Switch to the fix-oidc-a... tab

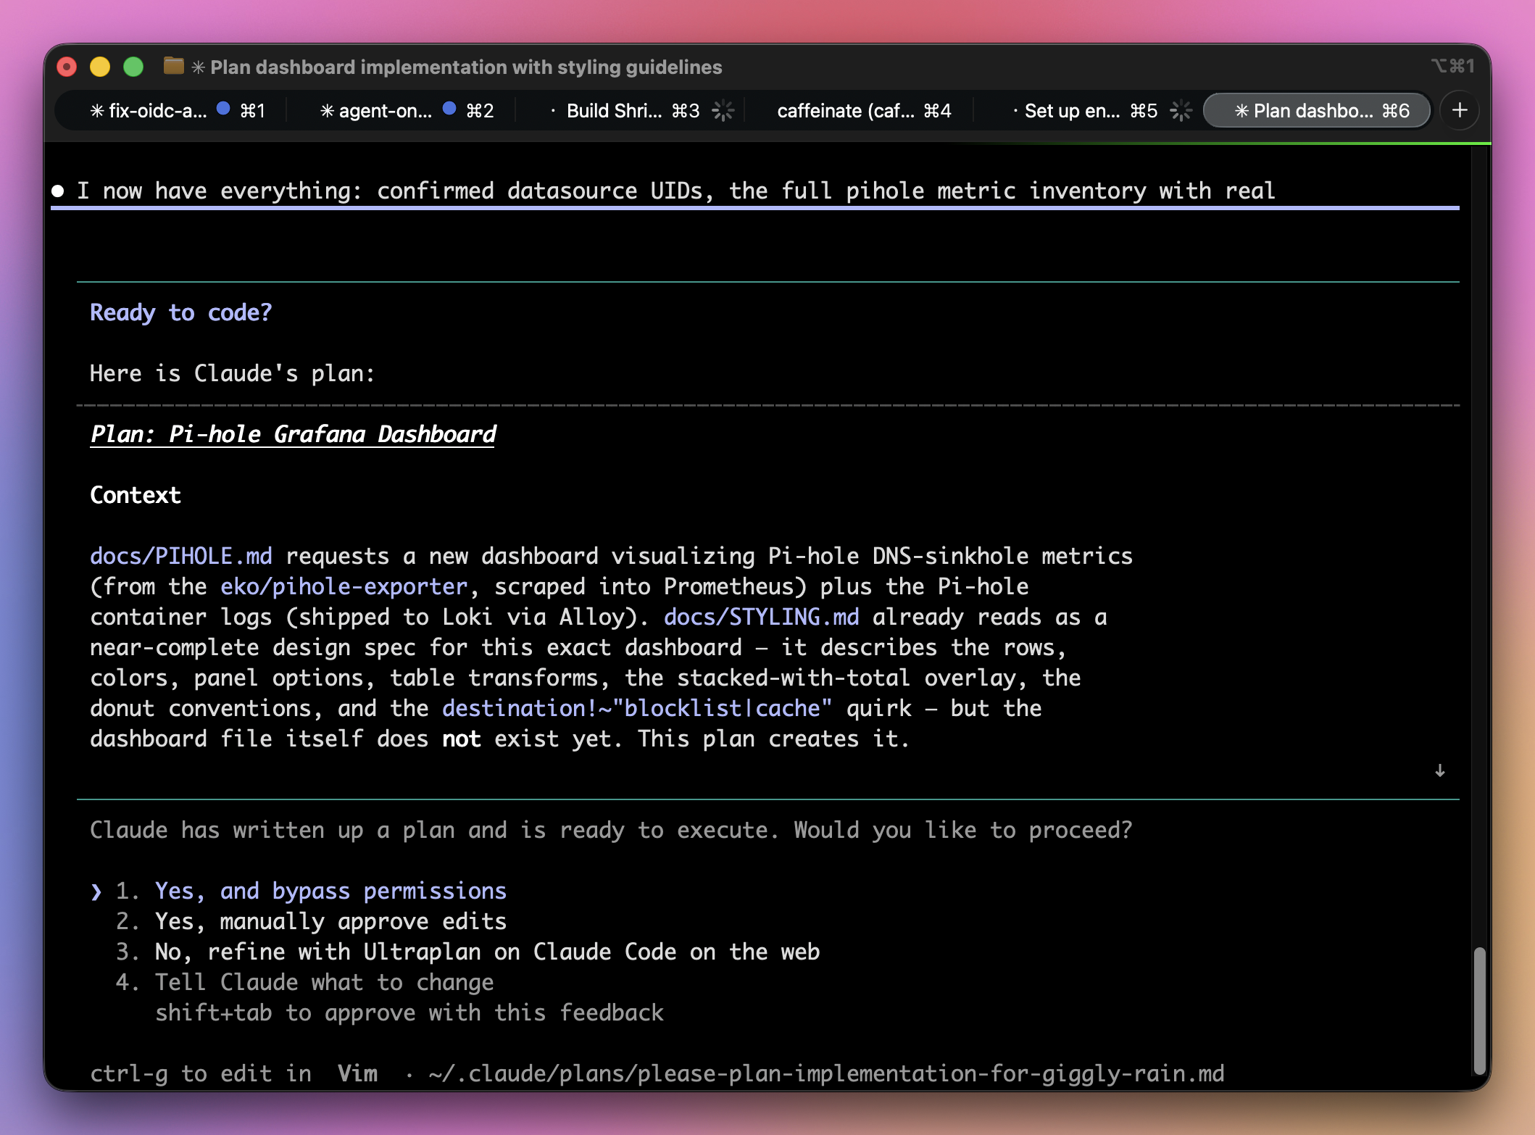coord(177,110)
